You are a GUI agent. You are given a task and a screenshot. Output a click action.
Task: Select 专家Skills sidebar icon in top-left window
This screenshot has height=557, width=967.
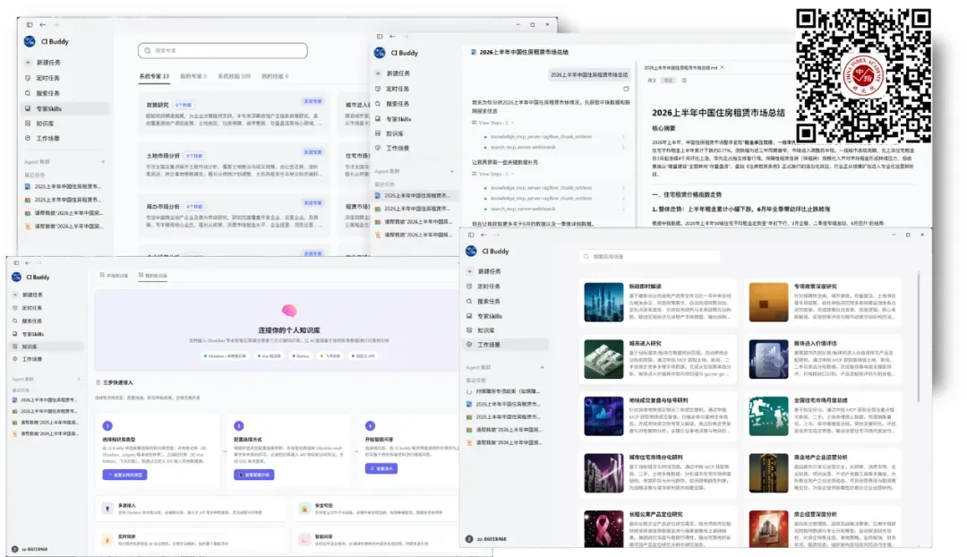tap(28, 108)
